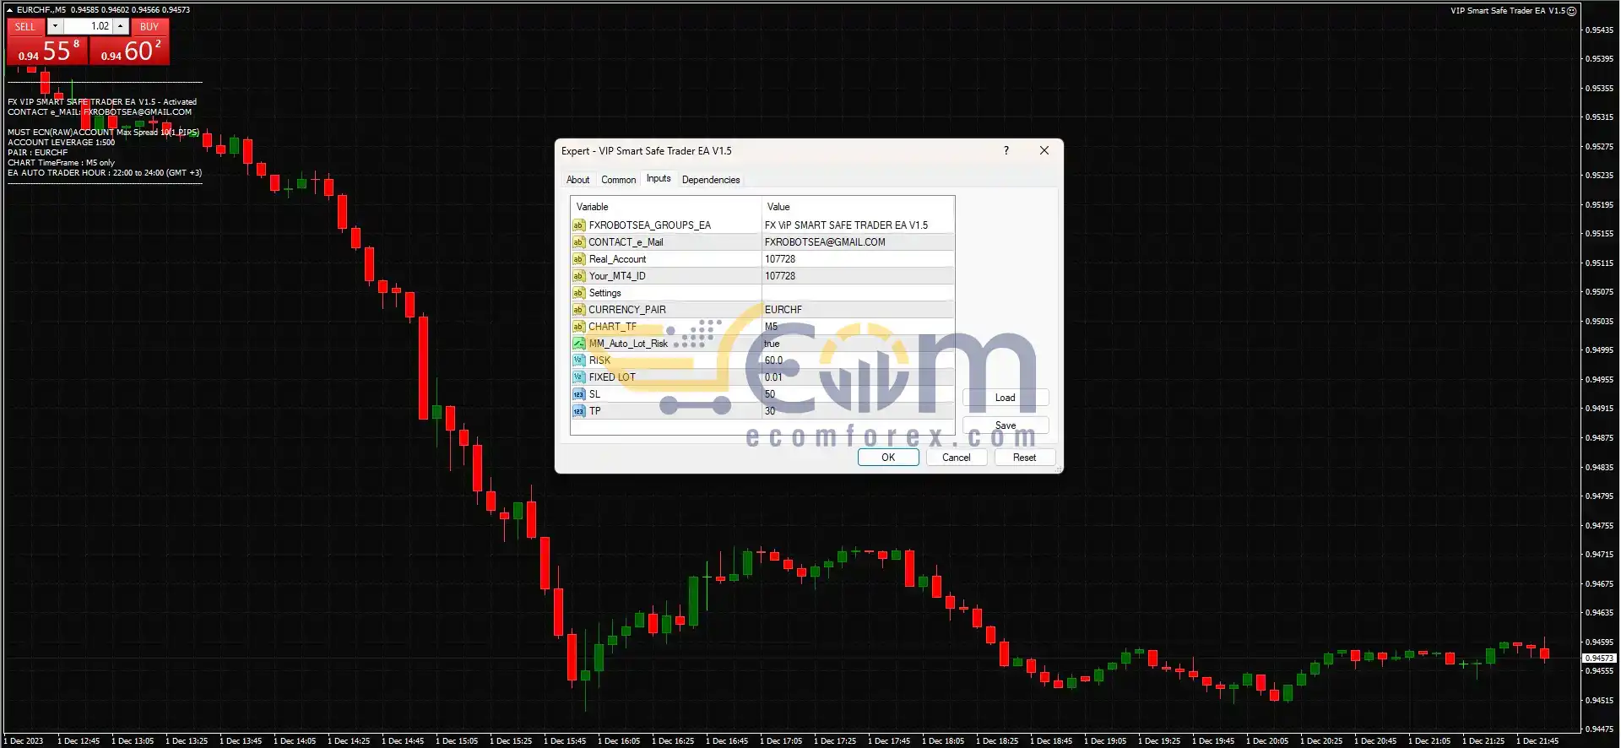This screenshot has width=1621, height=748.
Task: Click the EA smiley face icon top right
Action: point(1571,11)
